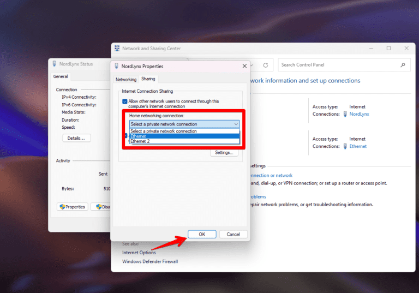The height and width of the screenshot is (293, 419).
Task: Click the 'IPv6 Connectivity:' label
Action: [79, 105]
